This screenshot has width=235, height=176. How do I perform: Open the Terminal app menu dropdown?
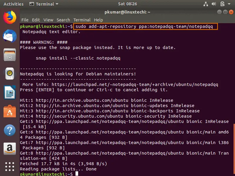point(44,4)
